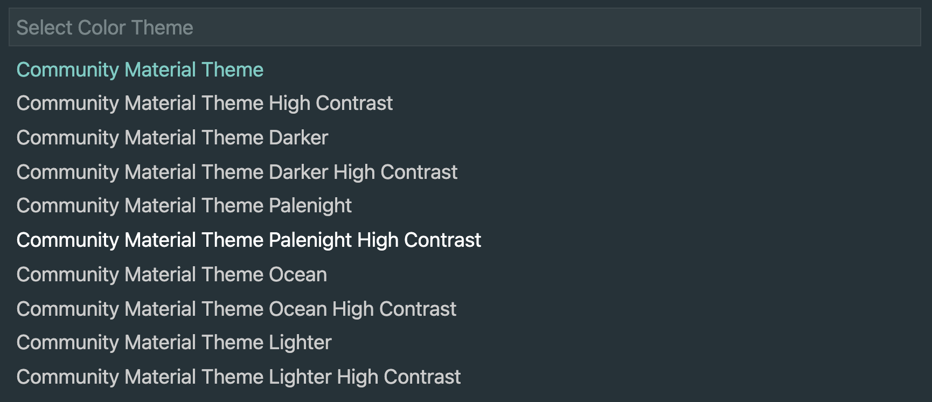Select Community Material Theme Darker
932x402 pixels.
(x=172, y=138)
